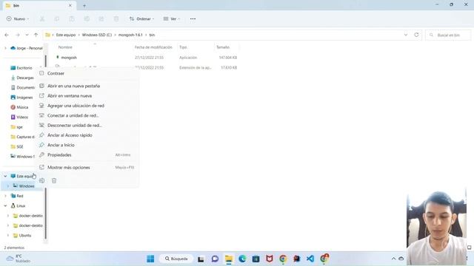Open Windows Start menu in taskbar
Image resolution: width=474 pixels, height=266 pixels.
[x=150, y=259]
